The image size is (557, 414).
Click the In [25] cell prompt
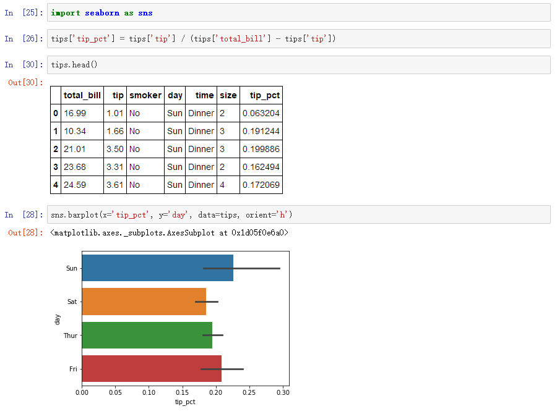tap(22, 12)
